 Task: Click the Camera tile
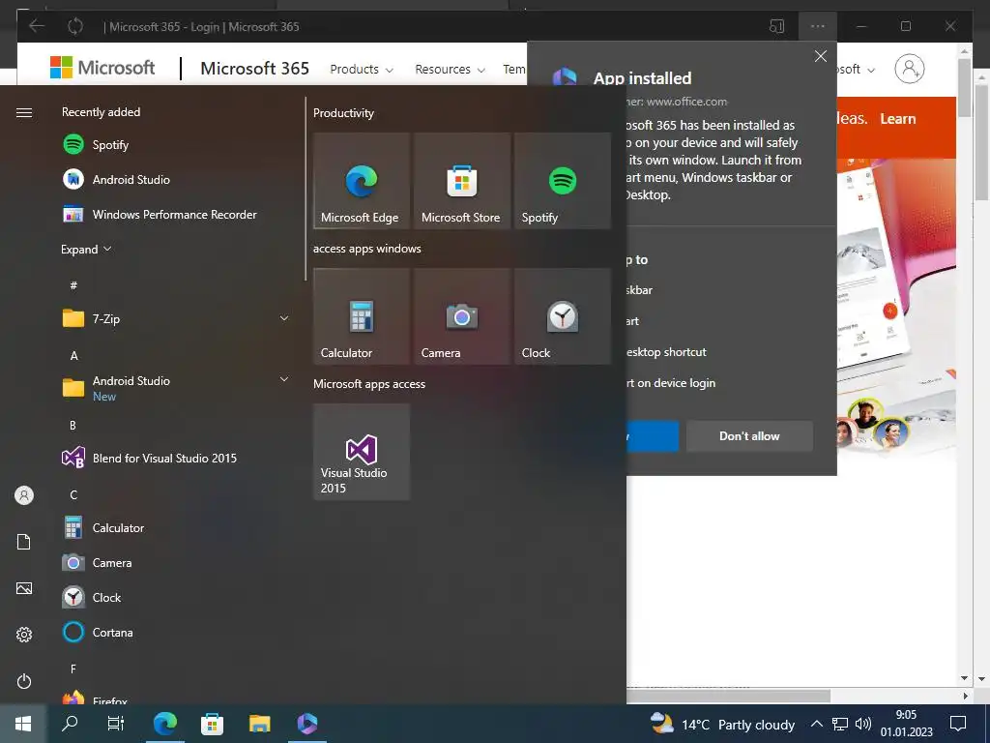click(x=461, y=316)
